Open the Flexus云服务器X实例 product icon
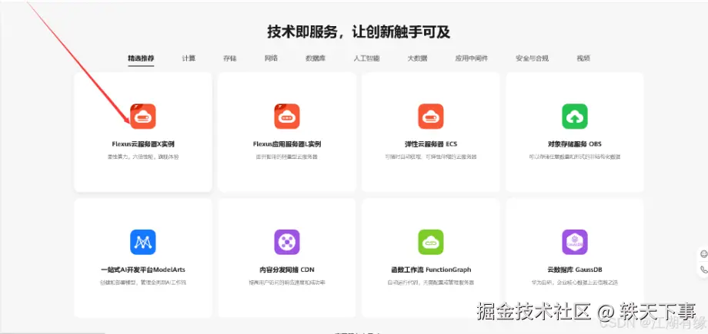Screen dimensions: 708x334 [x=142, y=116]
